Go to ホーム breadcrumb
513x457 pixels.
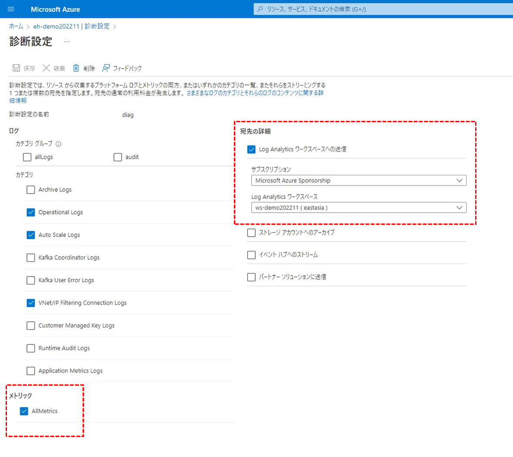16,27
